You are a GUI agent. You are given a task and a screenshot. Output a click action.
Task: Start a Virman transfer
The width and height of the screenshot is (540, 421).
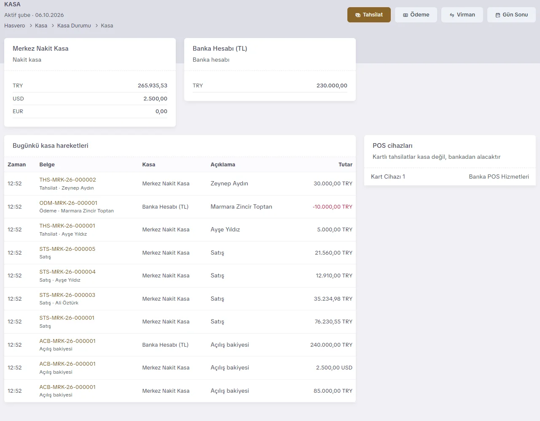click(x=462, y=15)
